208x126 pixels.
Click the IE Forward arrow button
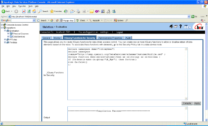[16, 11]
